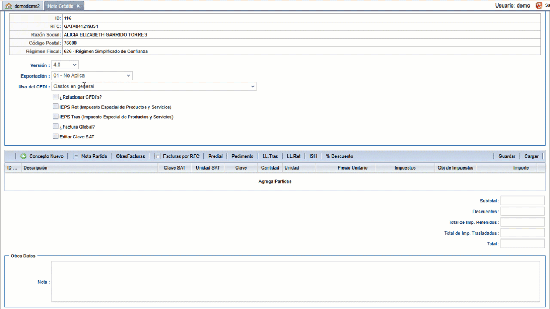Toggle the ¿Factura Global? checkbox
This screenshot has height=309, width=550.
(56, 127)
